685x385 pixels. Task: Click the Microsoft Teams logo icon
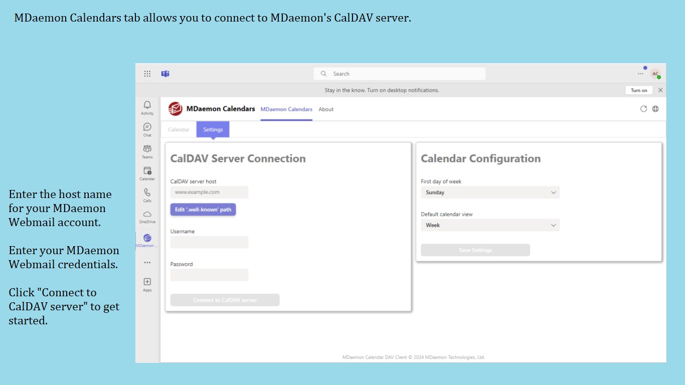[x=165, y=74]
